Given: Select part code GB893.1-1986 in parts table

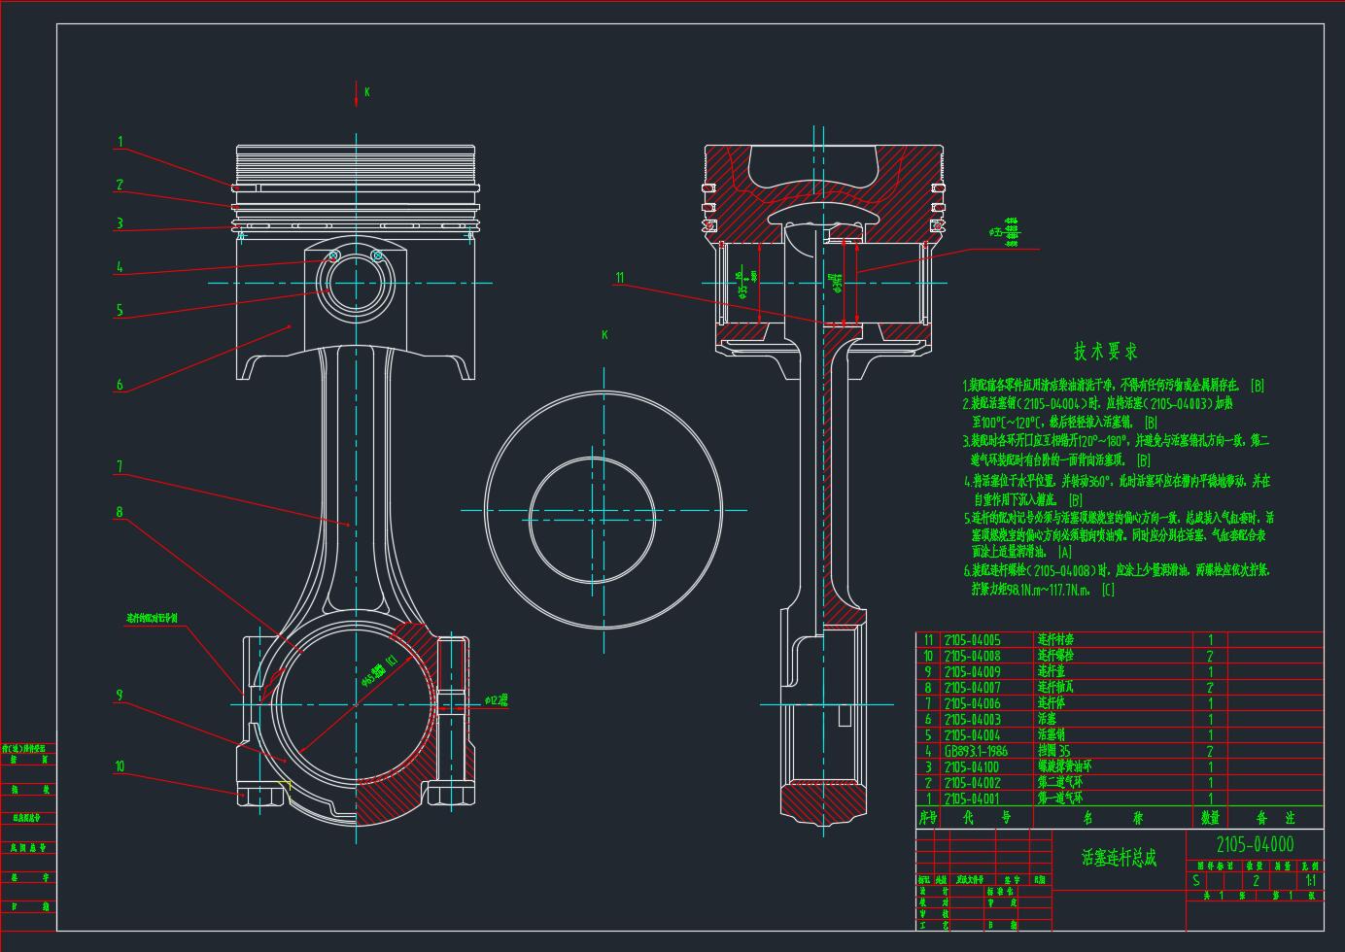Looking at the screenshot, I should [x=976, y=751].
